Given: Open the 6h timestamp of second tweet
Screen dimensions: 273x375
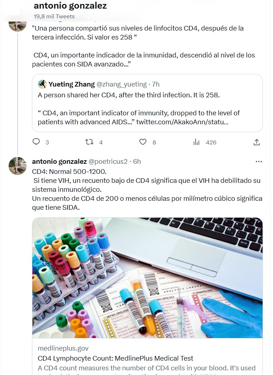Looking at the screenshot, I should pyautogui.click(x=137, y=162).
